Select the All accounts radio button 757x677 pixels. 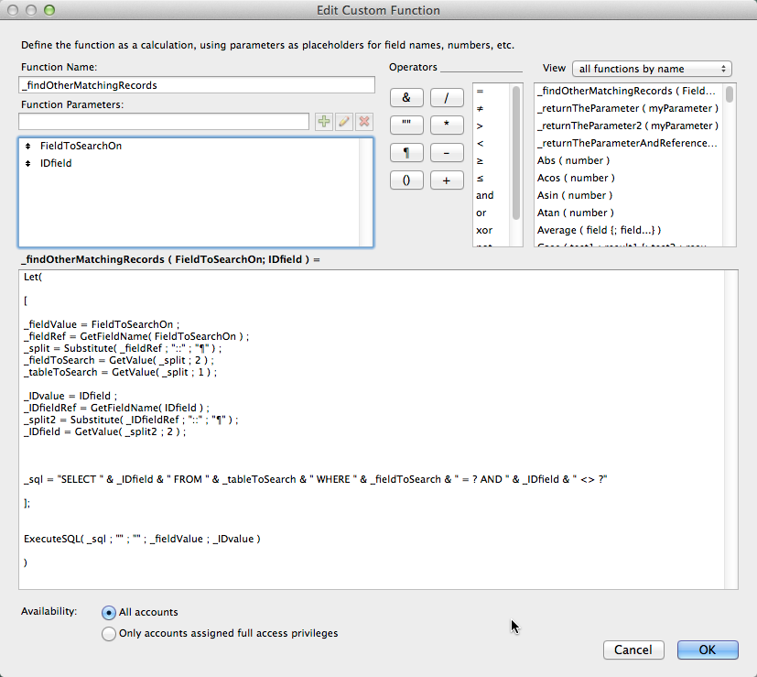coord(110,613)
